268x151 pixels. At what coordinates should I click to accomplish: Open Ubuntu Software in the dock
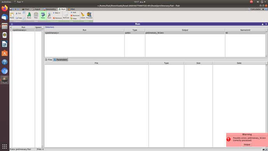pos(5,53)
